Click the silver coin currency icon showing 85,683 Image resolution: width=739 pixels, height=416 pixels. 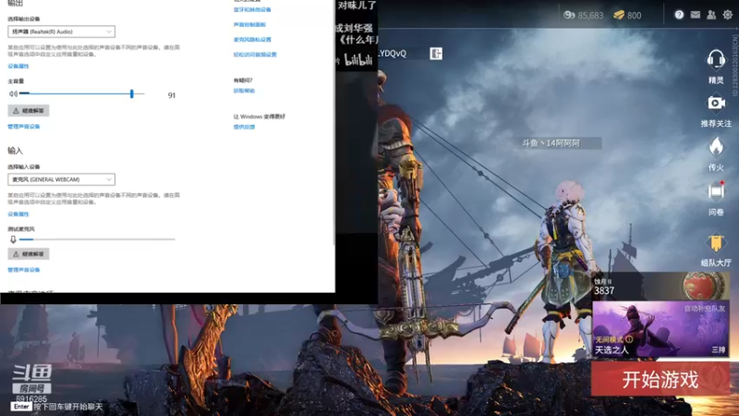tap(569, 15)
